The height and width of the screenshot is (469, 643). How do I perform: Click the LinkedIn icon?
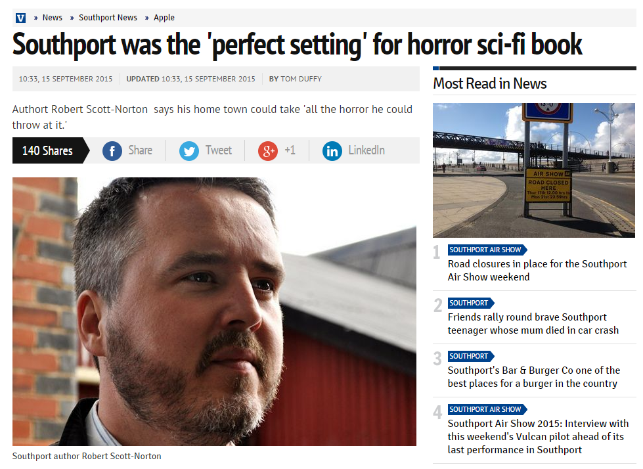click(x=332, y=151)
